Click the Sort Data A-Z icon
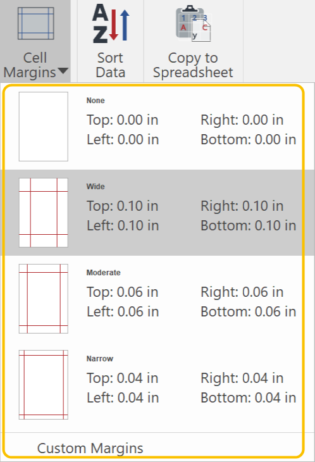The height and width of the screenshot is (462, 315). 111,23
